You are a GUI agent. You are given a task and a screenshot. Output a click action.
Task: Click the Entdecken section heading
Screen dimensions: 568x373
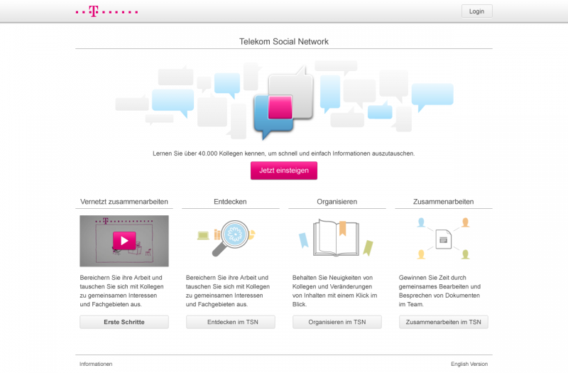click(230, 202)
